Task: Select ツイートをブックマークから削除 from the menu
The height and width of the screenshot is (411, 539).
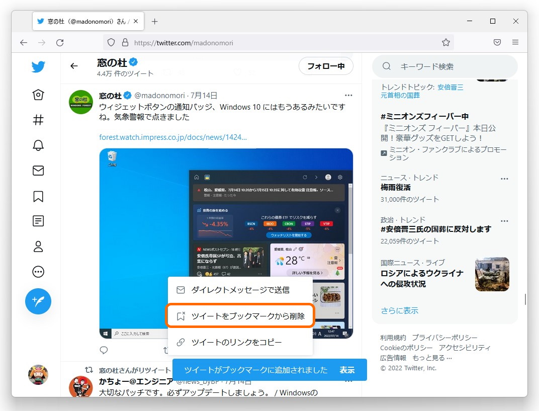Action: click(240, 315)
